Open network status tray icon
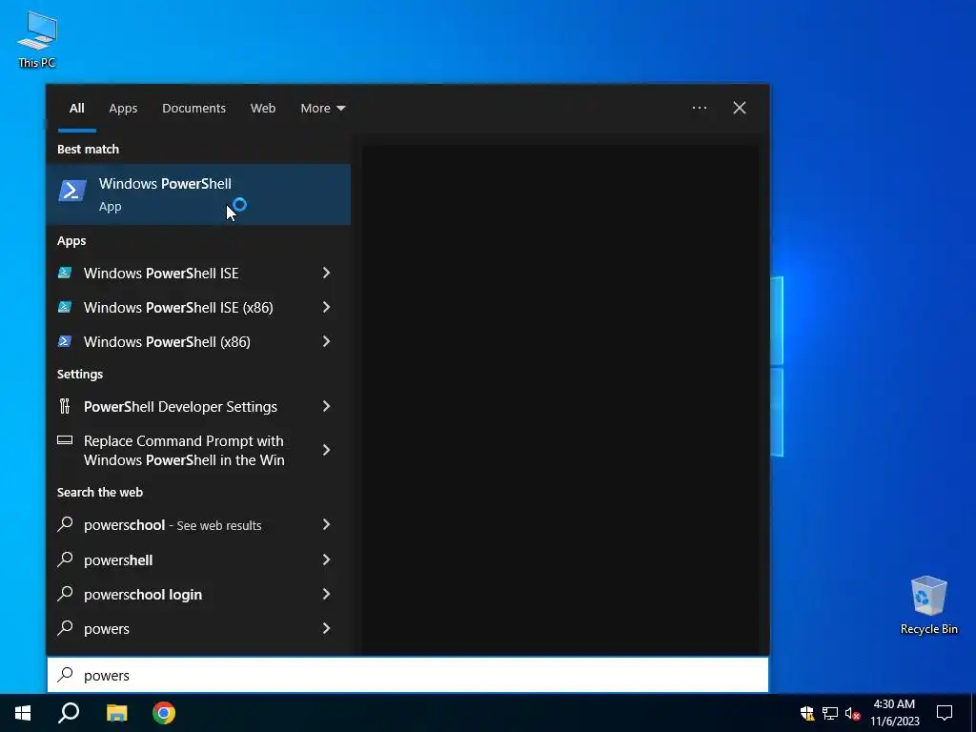Screen dimensions: 976x732 pyautogui.click(x=830, y=713)
